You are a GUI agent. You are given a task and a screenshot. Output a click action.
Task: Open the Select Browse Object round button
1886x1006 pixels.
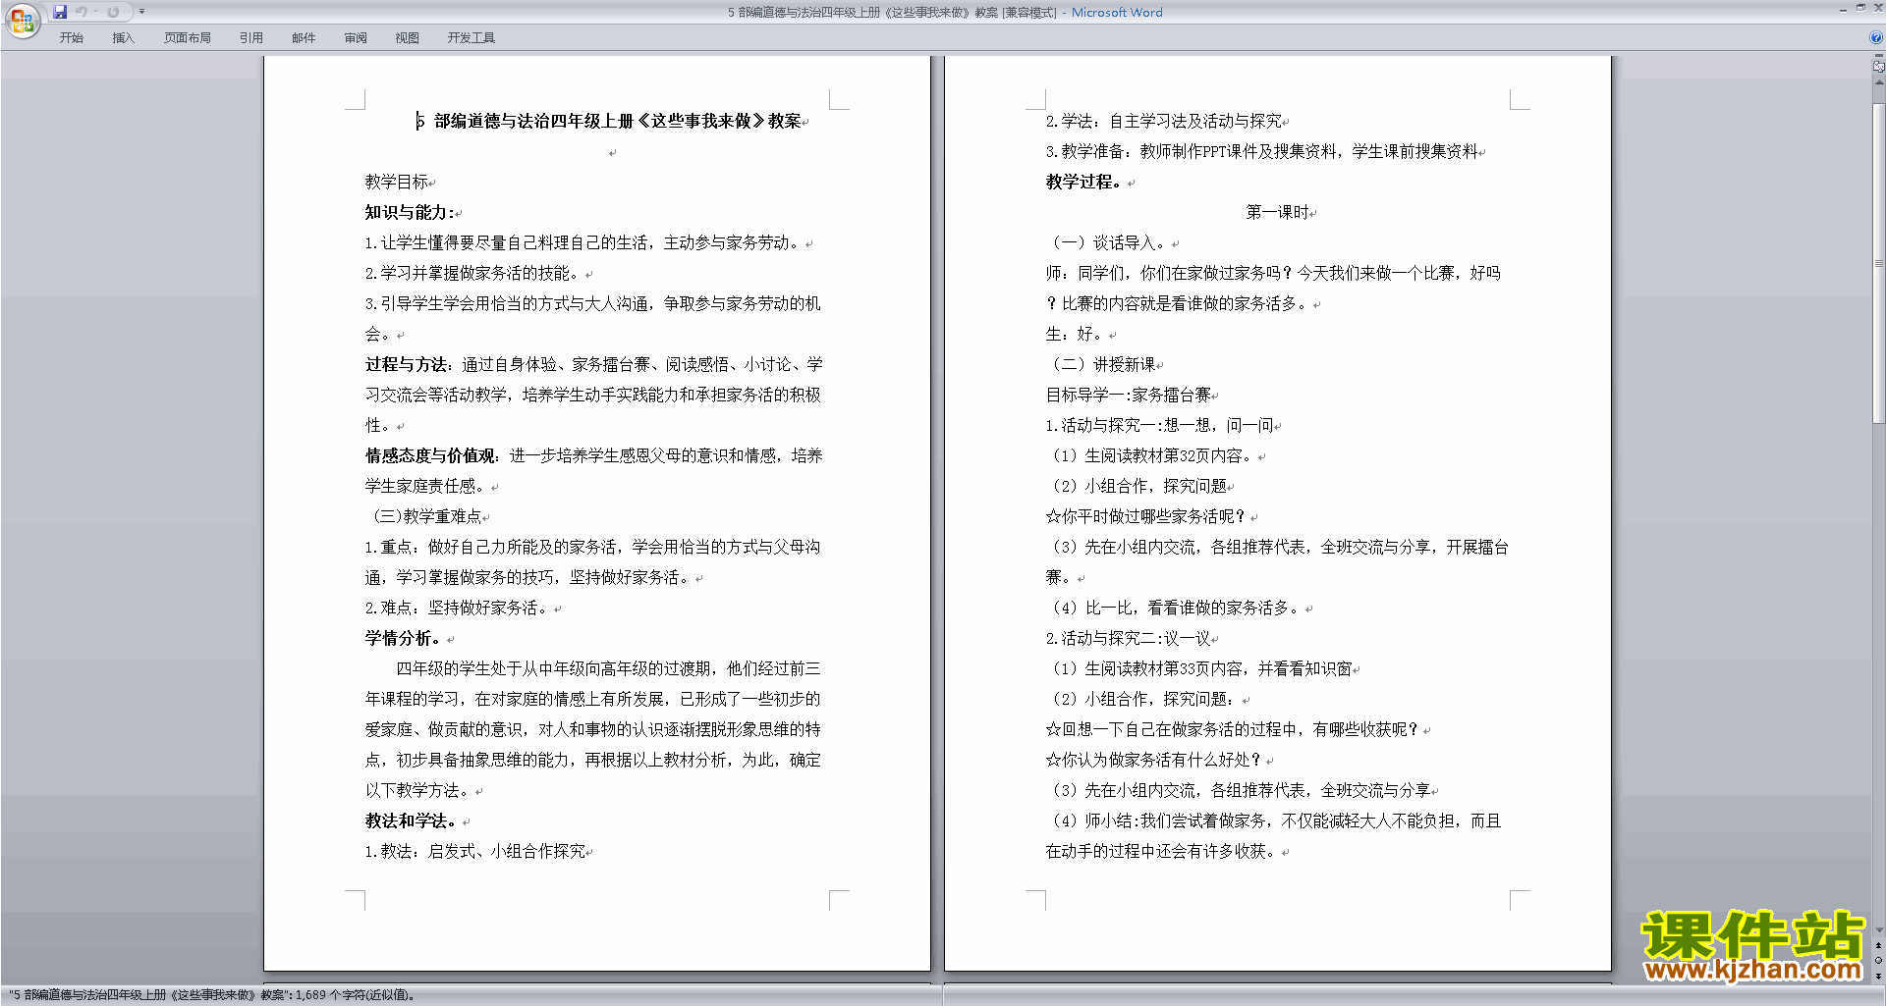(x=1878, y=960)
